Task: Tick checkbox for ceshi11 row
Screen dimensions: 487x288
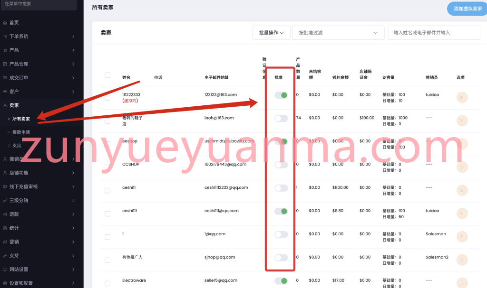Action: tap(107, 190)
